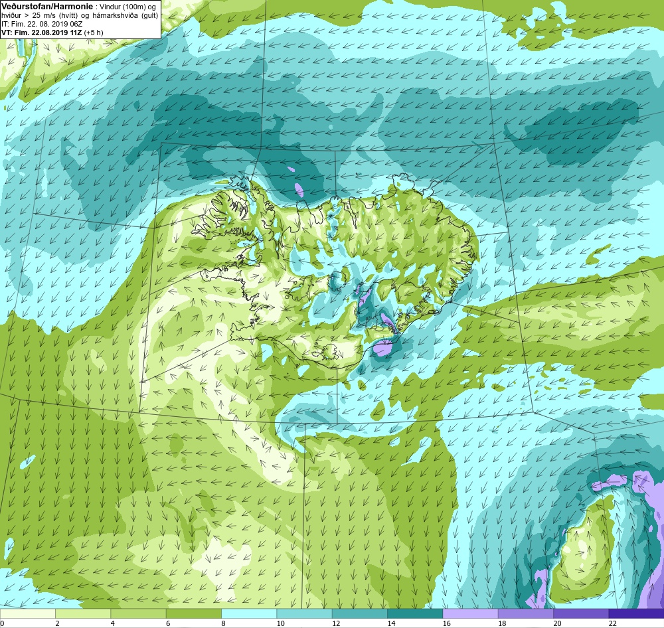
Task: Click the legend scale label '8'
Action: coord(224,623)
